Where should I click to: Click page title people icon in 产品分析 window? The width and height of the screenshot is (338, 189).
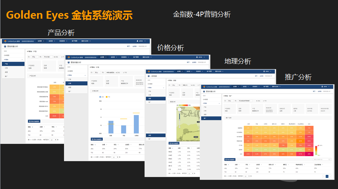5,47
